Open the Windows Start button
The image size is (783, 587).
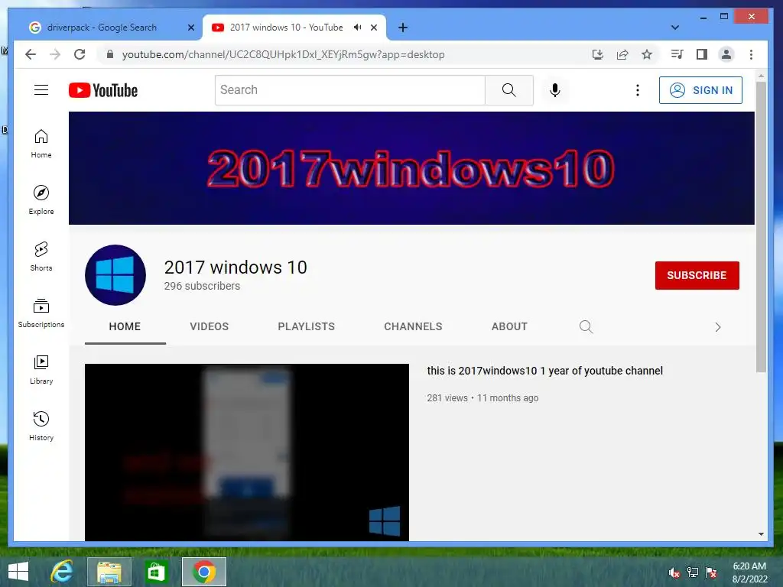pyautogui.click(x=18, y=572)
